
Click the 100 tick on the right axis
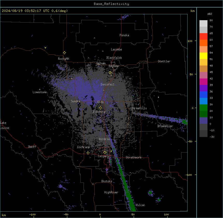190,41
